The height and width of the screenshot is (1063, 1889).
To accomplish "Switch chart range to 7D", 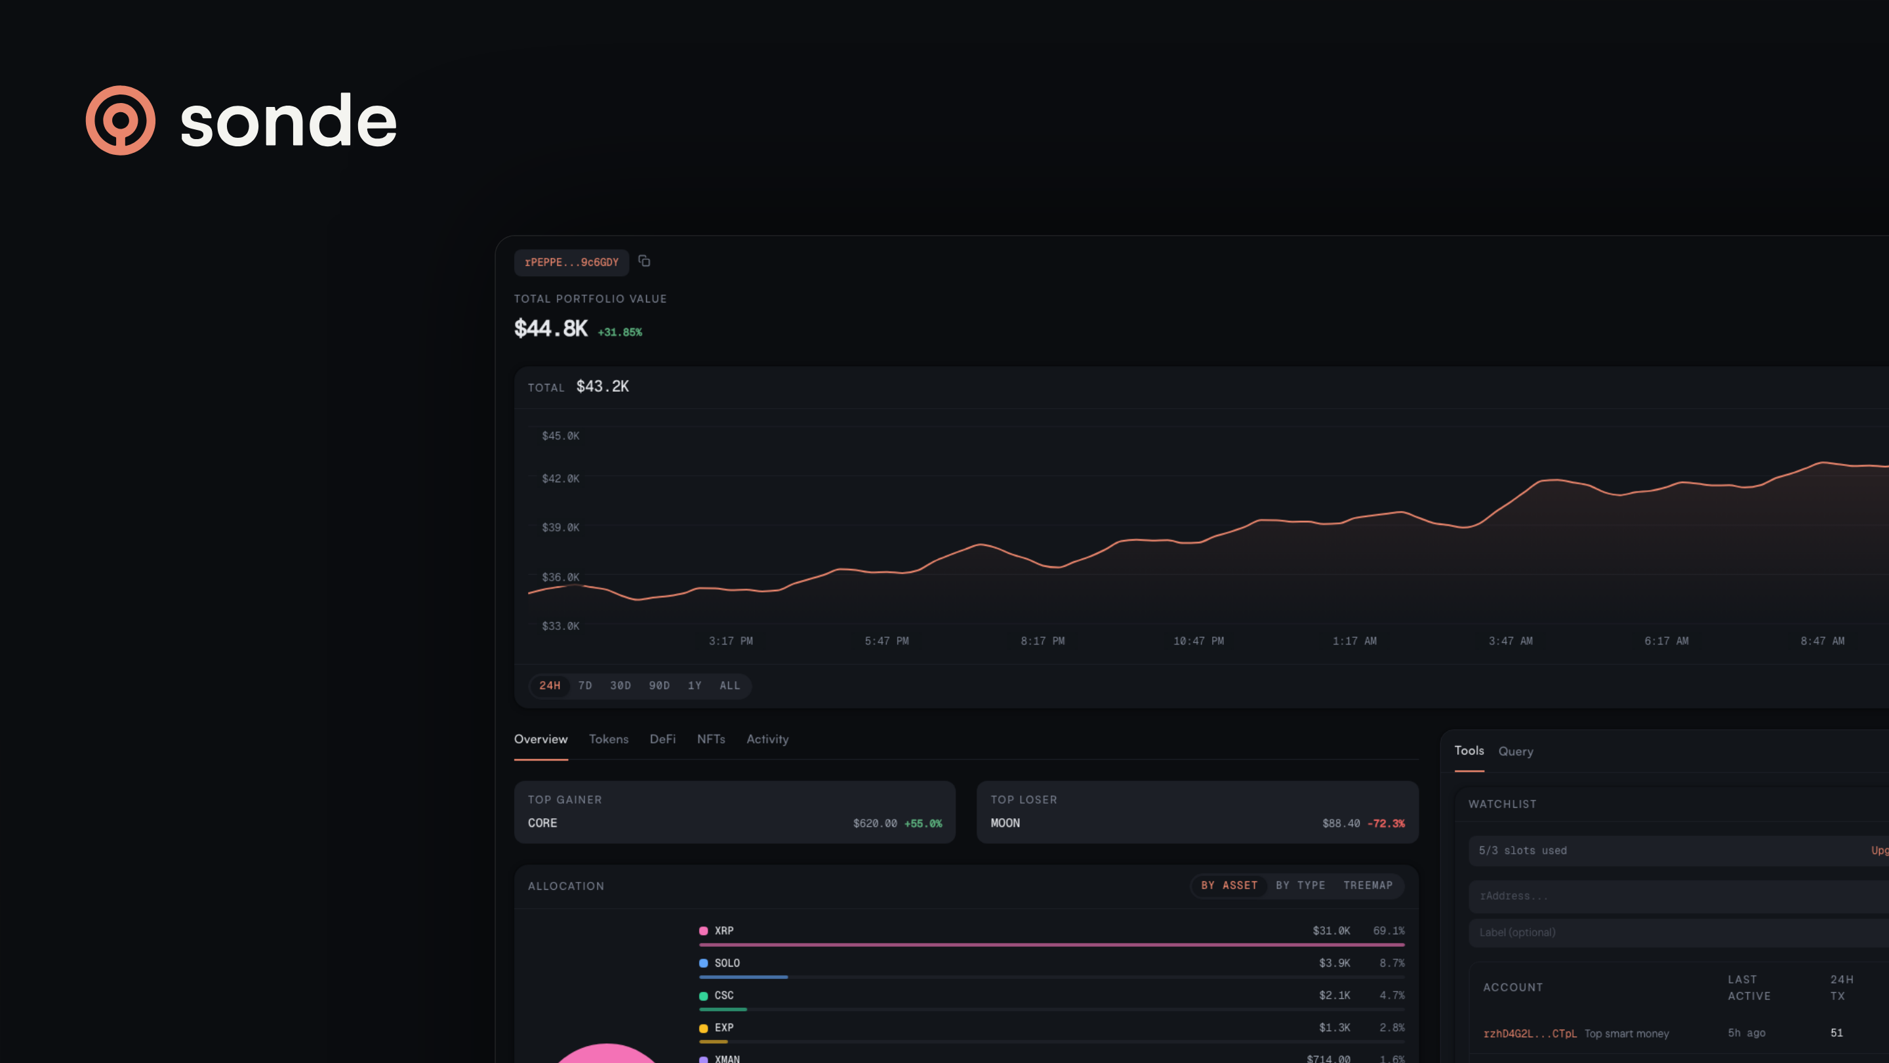I will (x=585, y=685).
